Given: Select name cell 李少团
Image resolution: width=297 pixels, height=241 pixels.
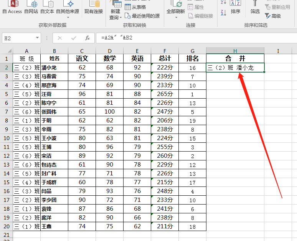Looking at the screenshot, I should pos(54,200).
